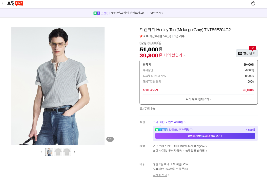Screen dimensions: 267x177
Task: Collapse the 나의 할인가 price breakdown
Action: pyautogui.click(x=185, y=55)
